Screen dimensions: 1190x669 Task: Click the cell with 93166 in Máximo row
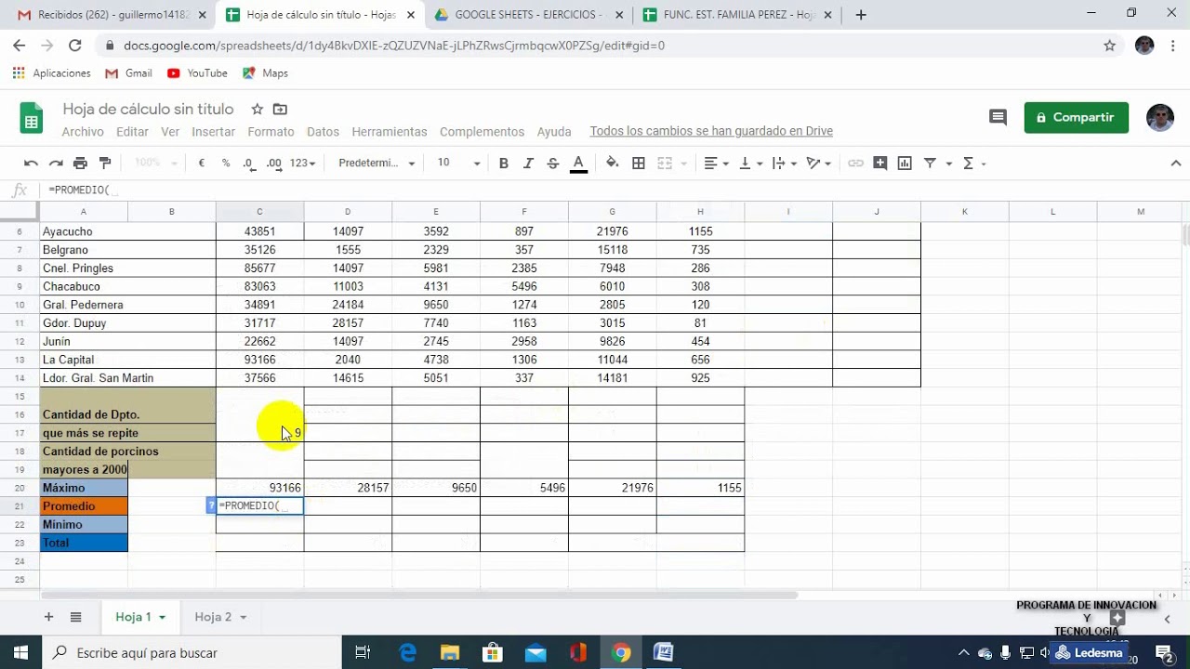[259, 488]
